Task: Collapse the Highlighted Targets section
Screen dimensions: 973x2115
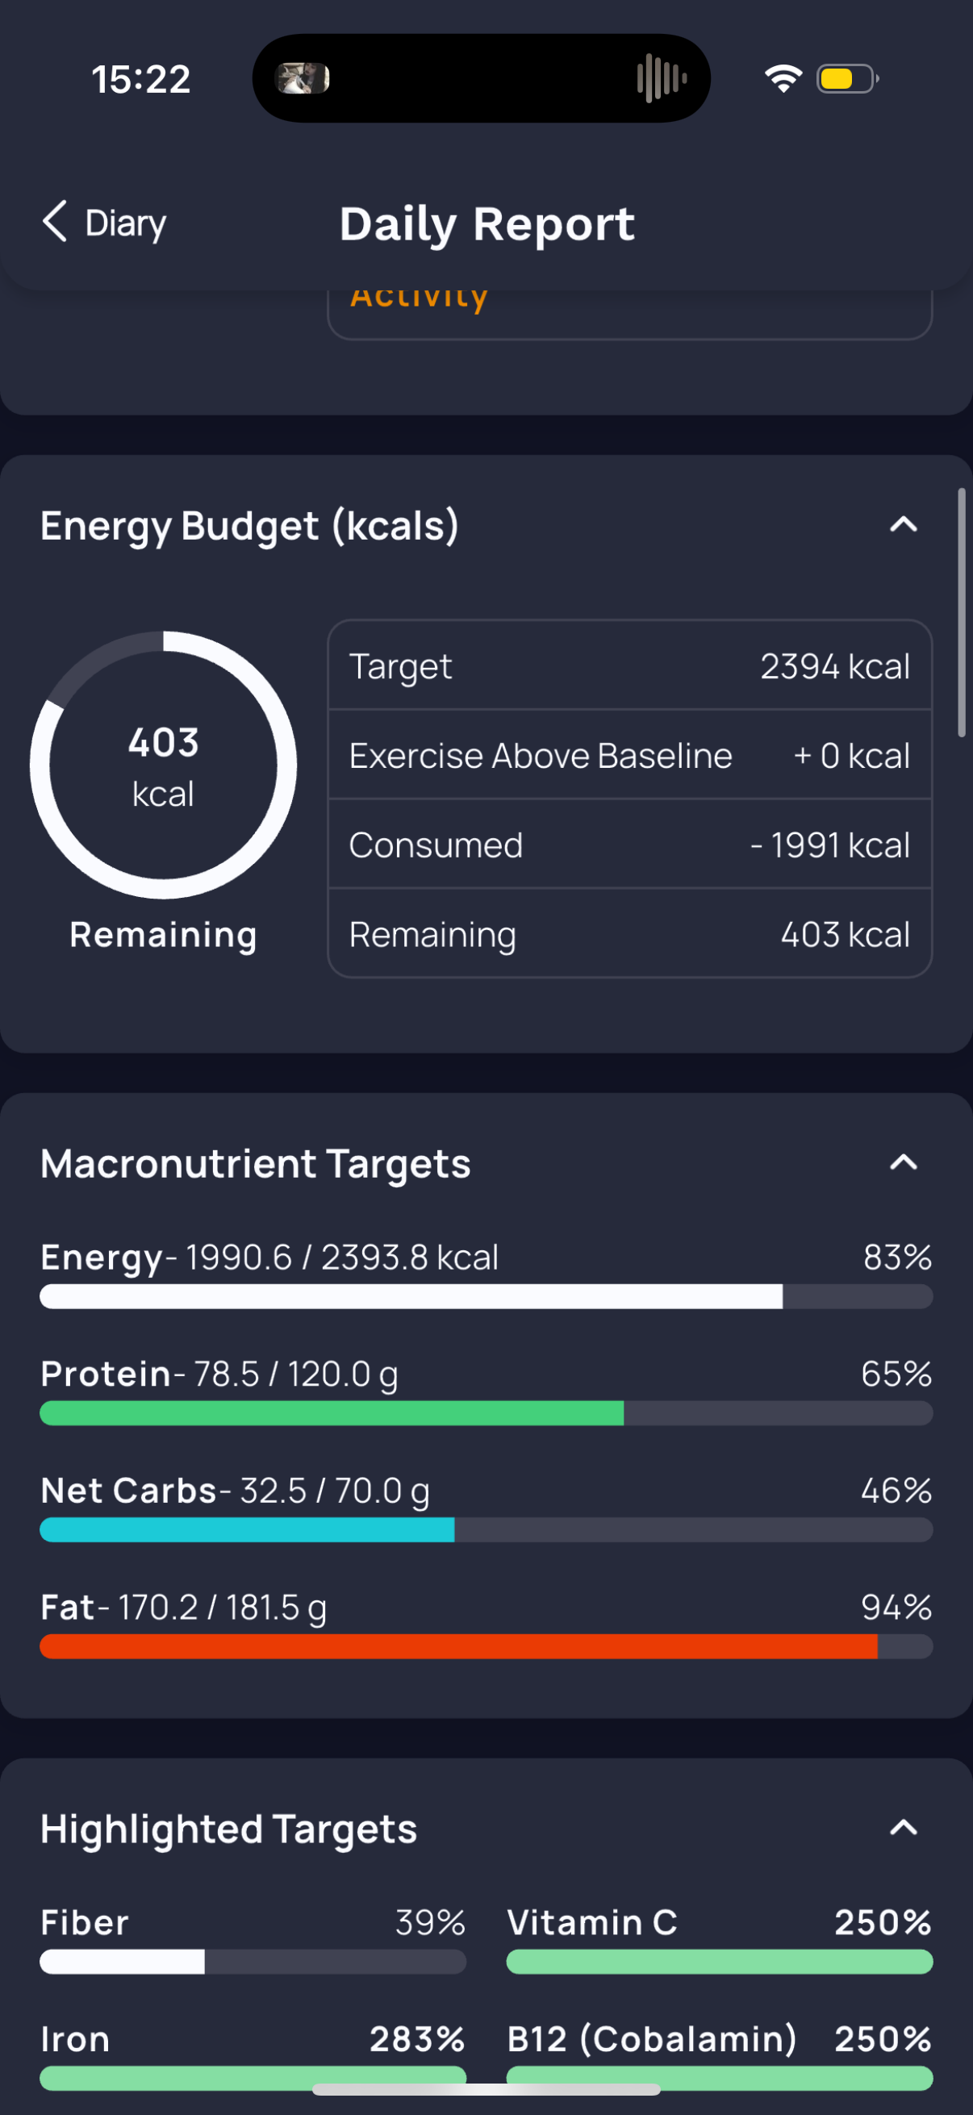Action: click(x=903, y=1828)
